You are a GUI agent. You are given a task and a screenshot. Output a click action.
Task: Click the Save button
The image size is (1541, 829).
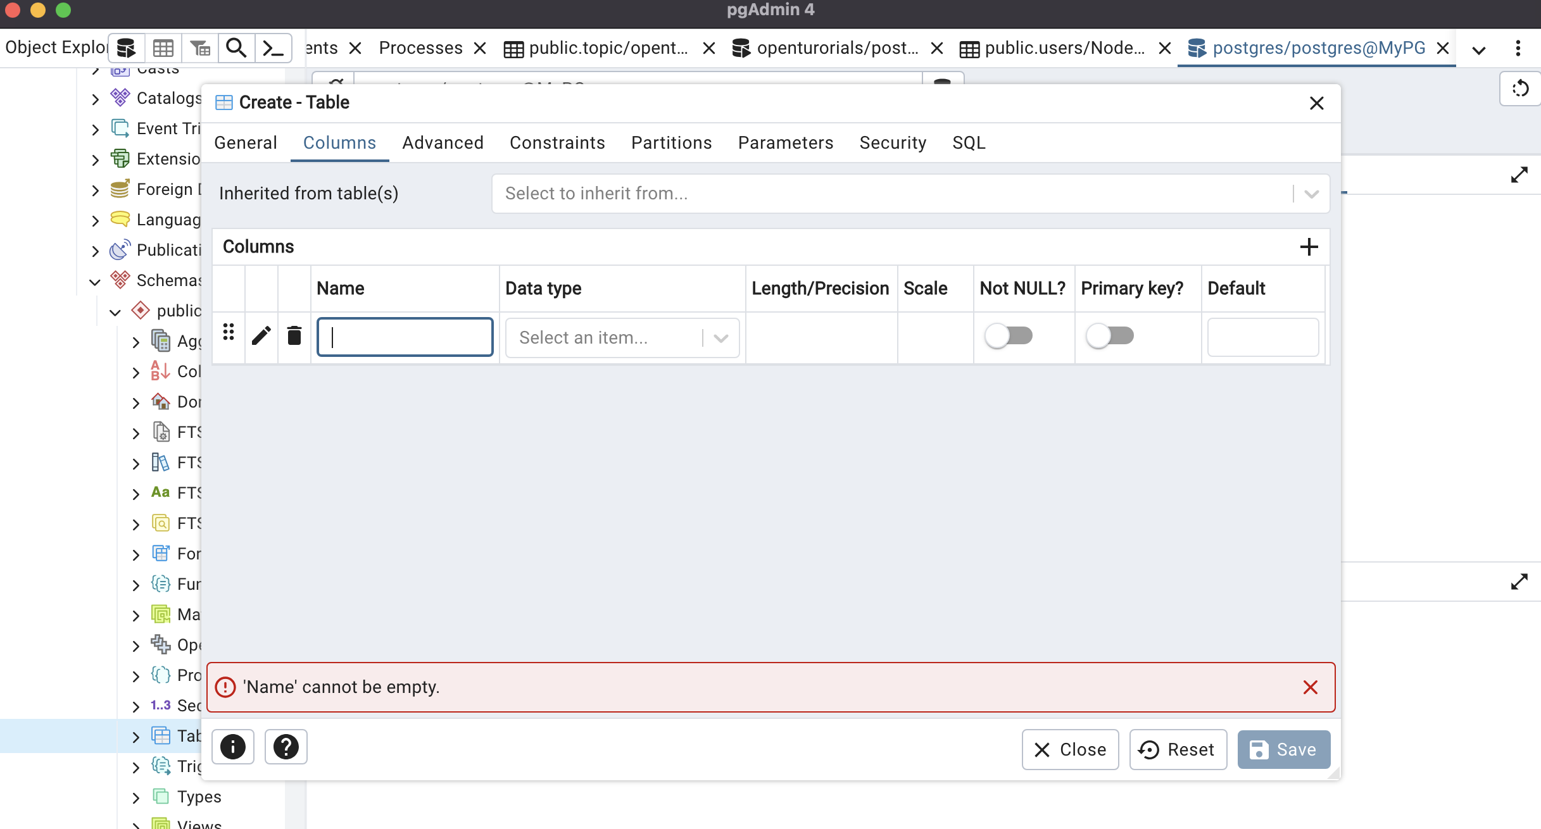click(x=1283, y=750)
